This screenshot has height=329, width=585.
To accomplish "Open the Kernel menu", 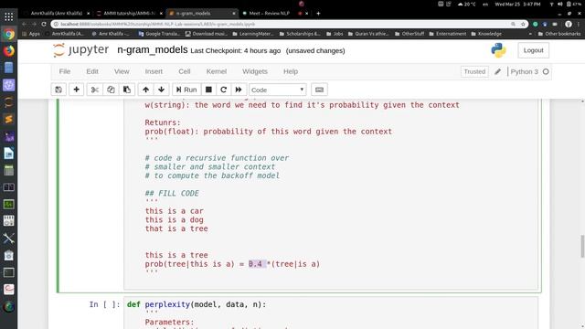I will point(217,71).
